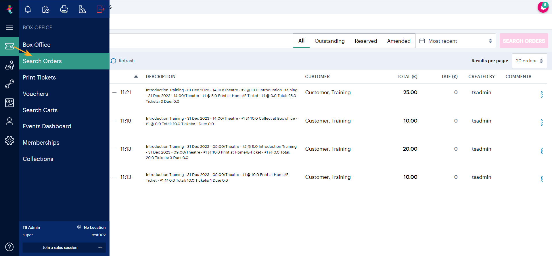Click the Customer column header
The height and width of the screenshot is (256, 552).
point(317,77)
